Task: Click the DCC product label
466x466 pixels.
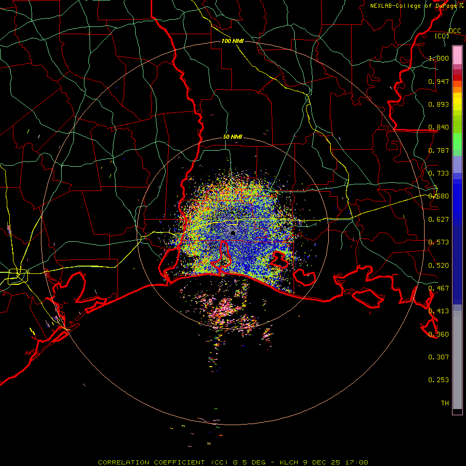Action: (455, 31)
